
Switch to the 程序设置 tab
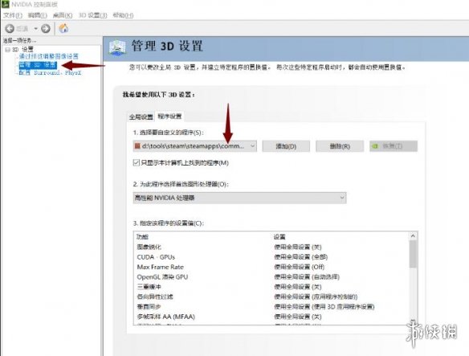click(169, 117)
